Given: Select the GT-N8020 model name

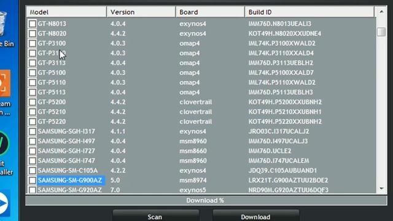Looking at the screenshot, I should pyautogui.click(x=52, y=34).
